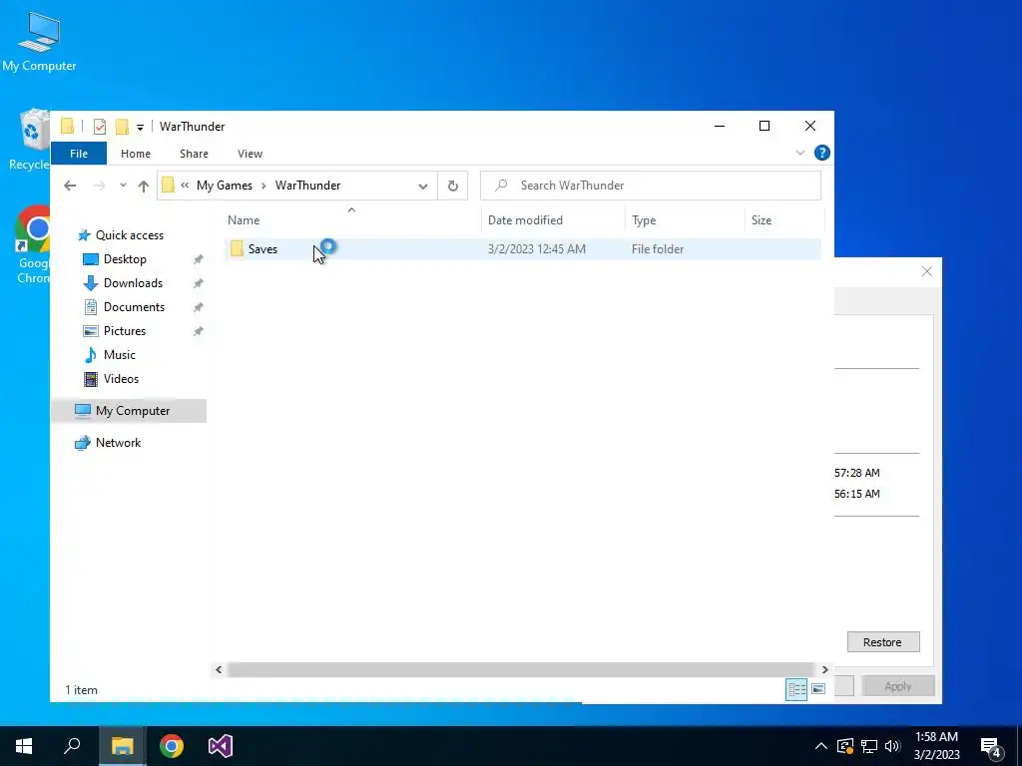
Task: Open Explorer help question mark icon
Action: point(822,153)
